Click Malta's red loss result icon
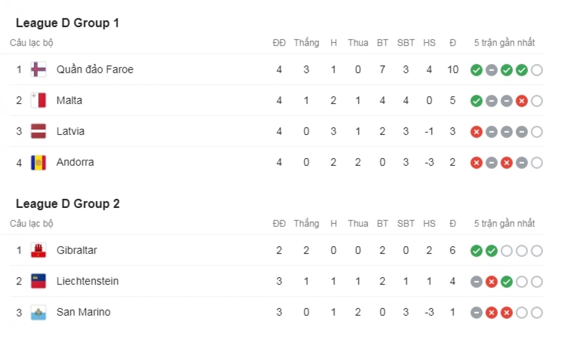The image size is (561, 342). pyautogui.click(x=522, y=101)
